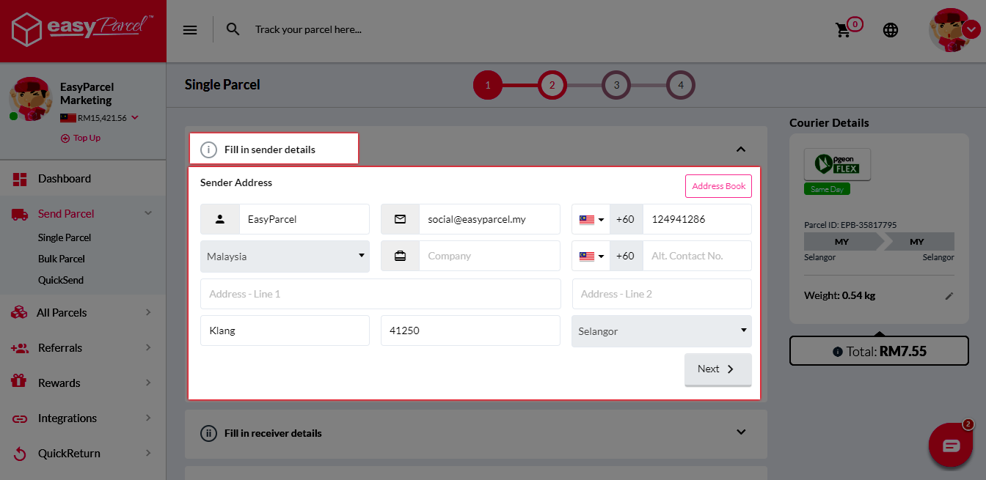Click the postcode field 41250
The image size is (986, 480).
(x=470, y=331)
